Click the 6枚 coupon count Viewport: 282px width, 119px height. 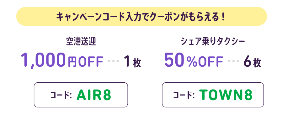click(x=252, y=62)
